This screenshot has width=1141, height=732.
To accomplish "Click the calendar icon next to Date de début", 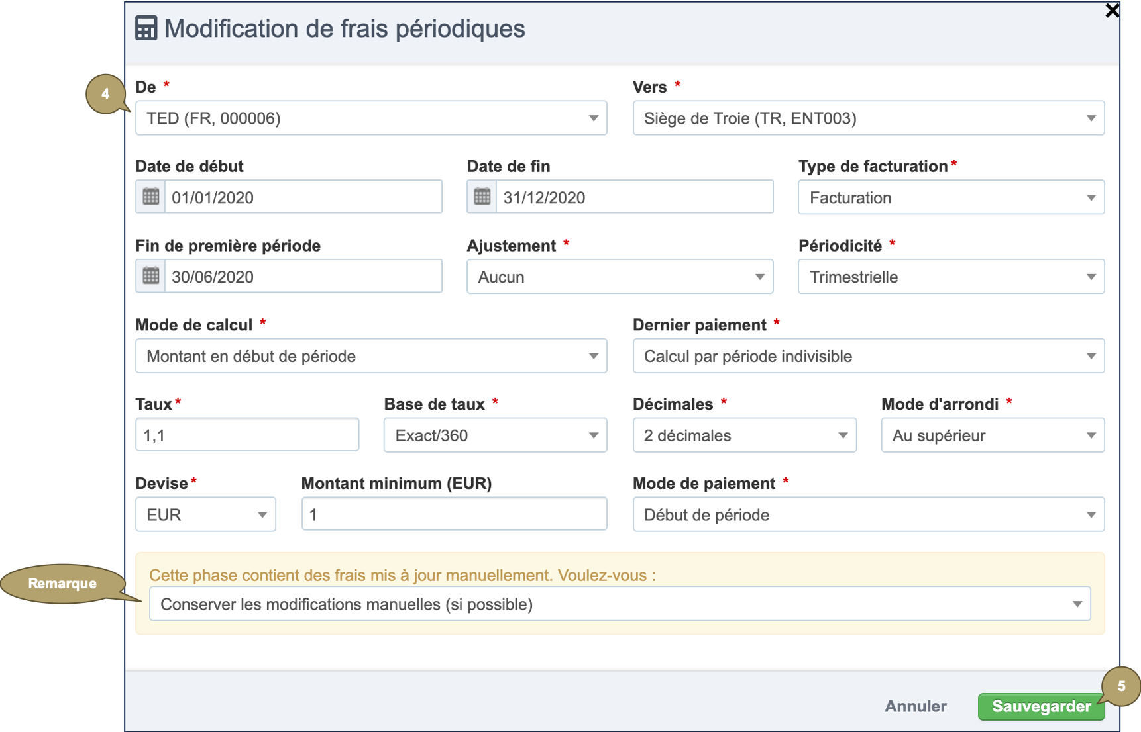I will pyautogui.click(x=150, y=197).
